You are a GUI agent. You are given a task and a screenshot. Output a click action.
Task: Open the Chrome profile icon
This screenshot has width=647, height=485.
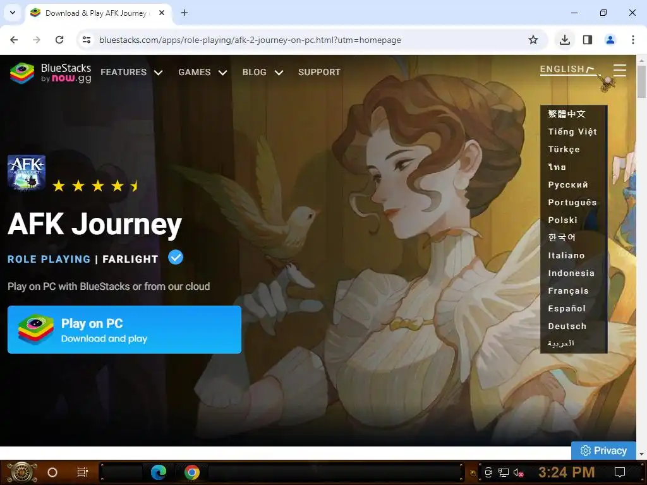coord(610,40)
